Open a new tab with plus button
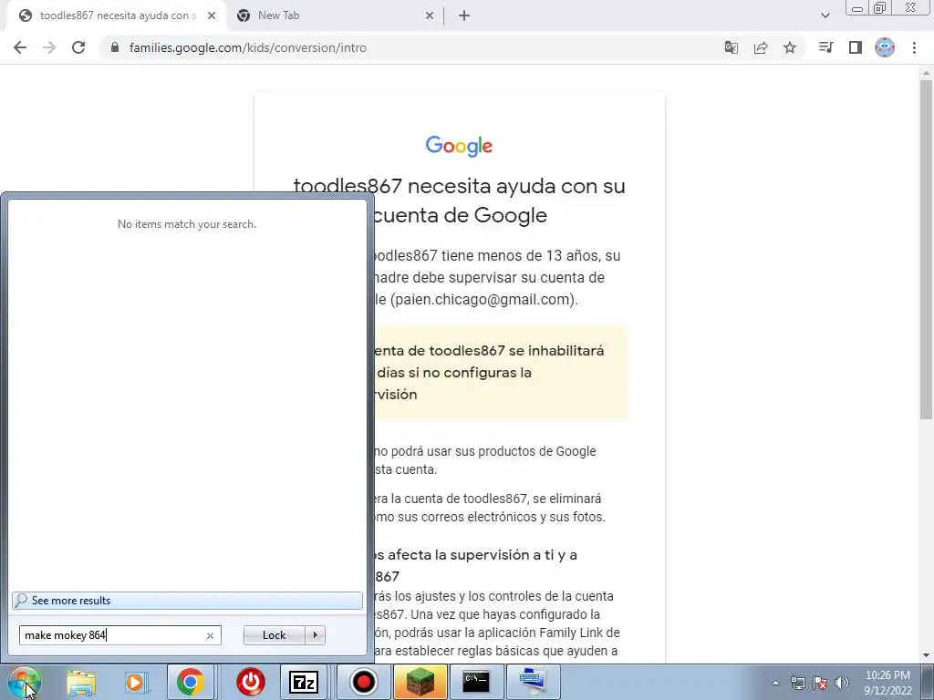This screenshot has height=700, width=934. click(464, 15)
